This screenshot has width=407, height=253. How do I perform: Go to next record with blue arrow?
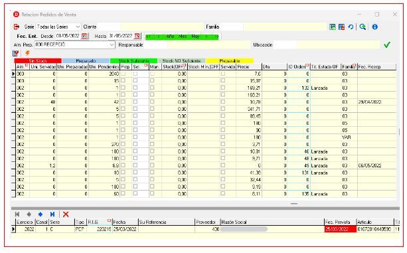tap(41, 214)
